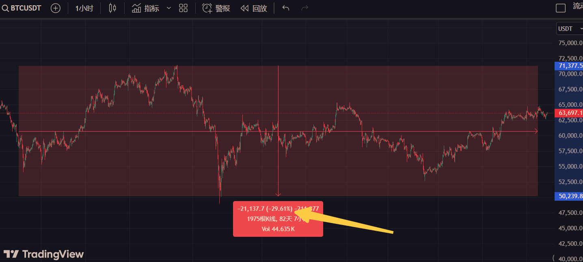
Task: Click the red 63,697.1 current price label
Action: coord(568,113)
